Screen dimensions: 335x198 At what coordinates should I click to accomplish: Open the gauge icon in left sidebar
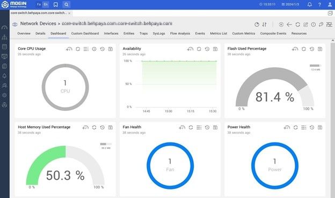[4, 27]
